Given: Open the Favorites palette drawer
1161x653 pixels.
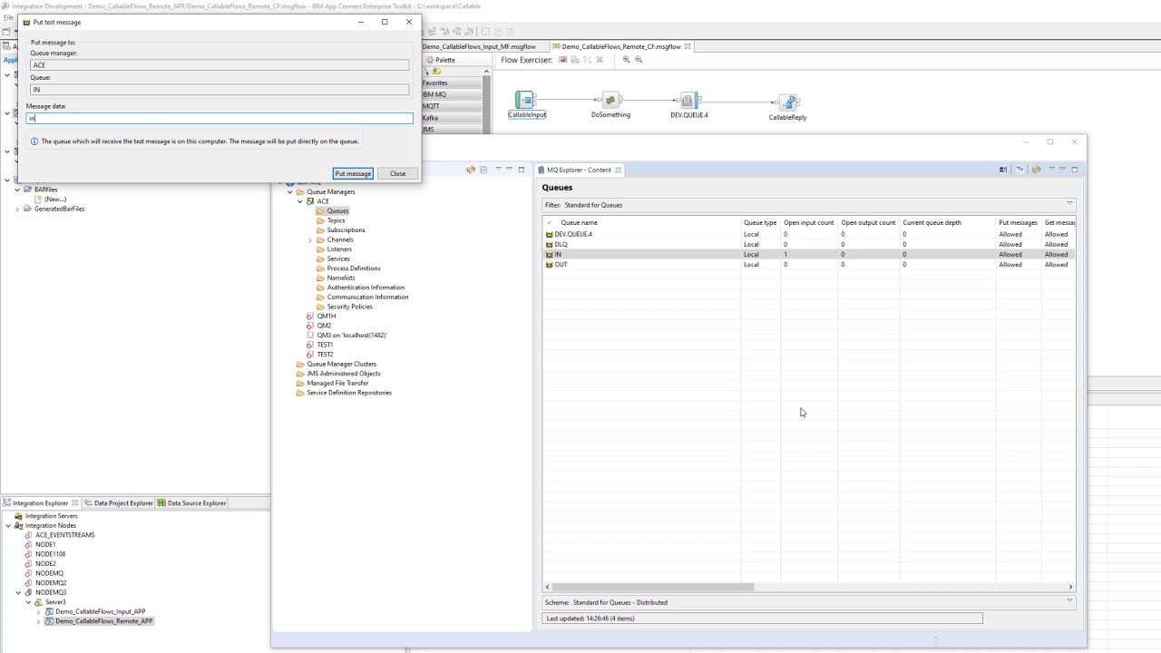Looking at the screenshot, I should pos(453,83).
